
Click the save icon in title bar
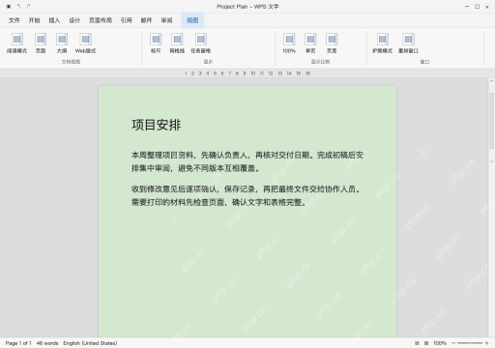coord(9,6)
